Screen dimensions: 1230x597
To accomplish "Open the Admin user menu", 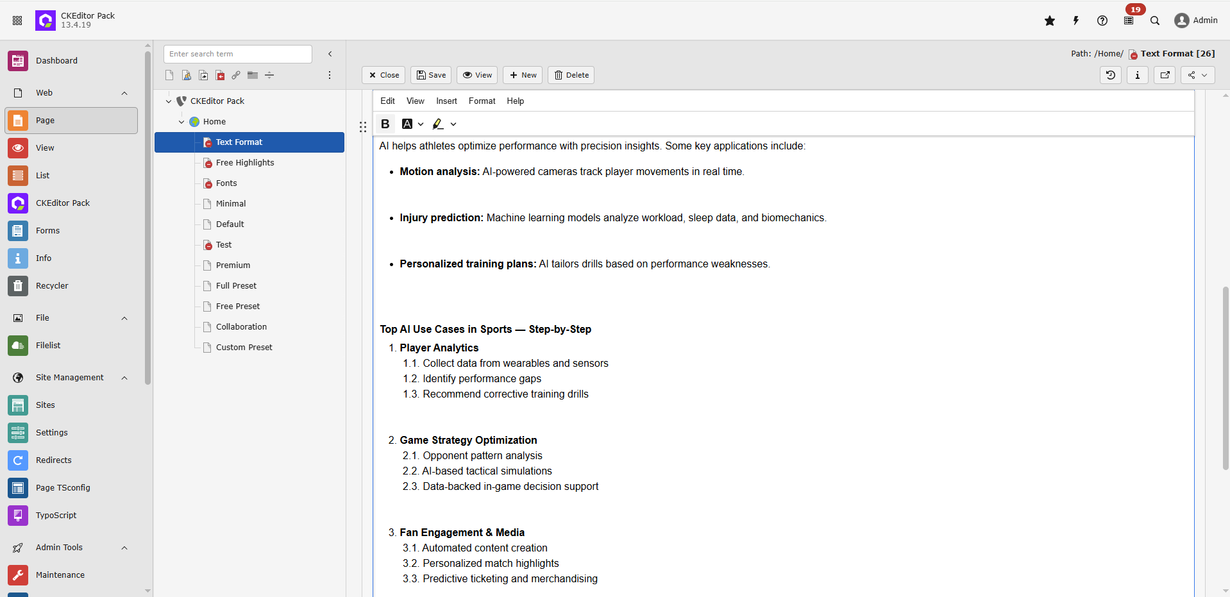I will pyautogui.click(x=1196, y=21).
